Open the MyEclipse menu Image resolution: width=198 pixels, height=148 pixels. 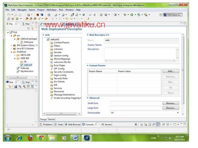point(52,10)
